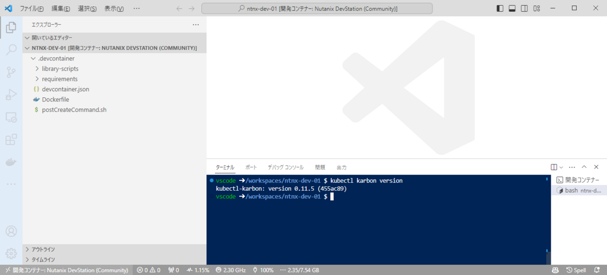607x275 pixels.
Task: Open devcontainer.json file
Action: [115, 89]
